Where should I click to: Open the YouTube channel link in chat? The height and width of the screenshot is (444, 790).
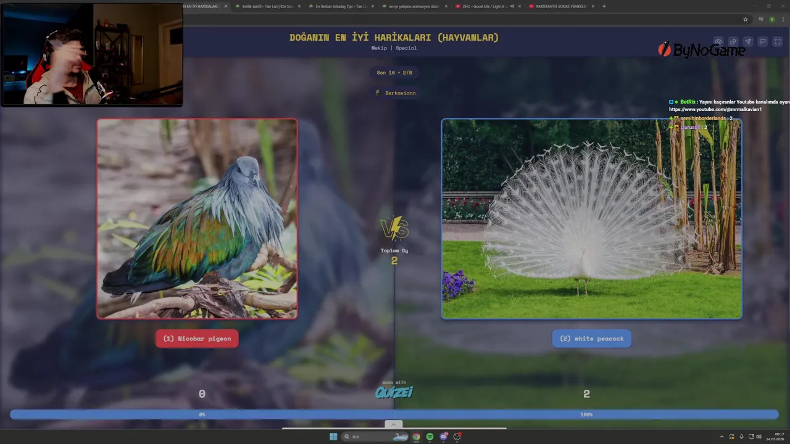715,109
